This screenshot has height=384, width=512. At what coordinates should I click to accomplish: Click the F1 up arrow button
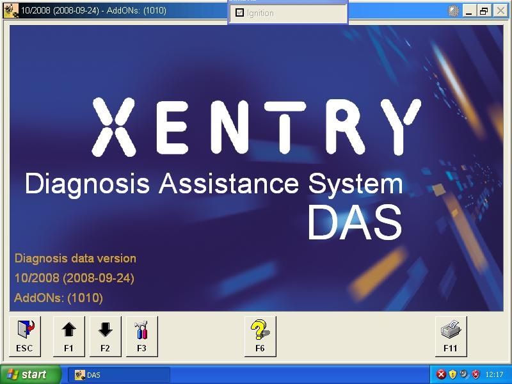click(69, 337)
